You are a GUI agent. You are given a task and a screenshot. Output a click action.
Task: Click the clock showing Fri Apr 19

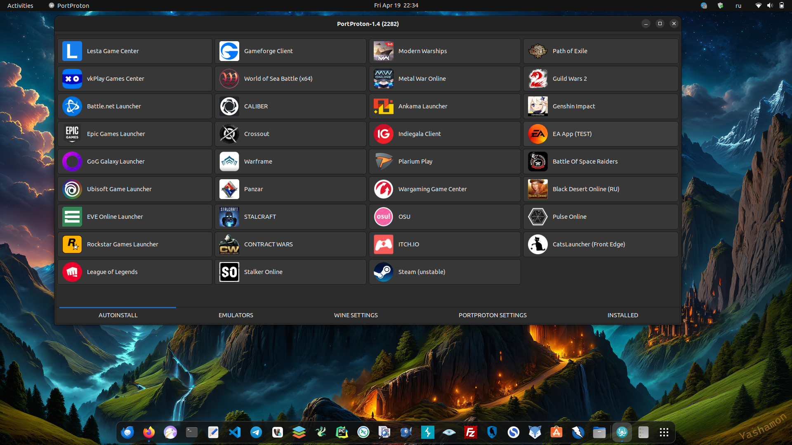[x=396, y=5]
